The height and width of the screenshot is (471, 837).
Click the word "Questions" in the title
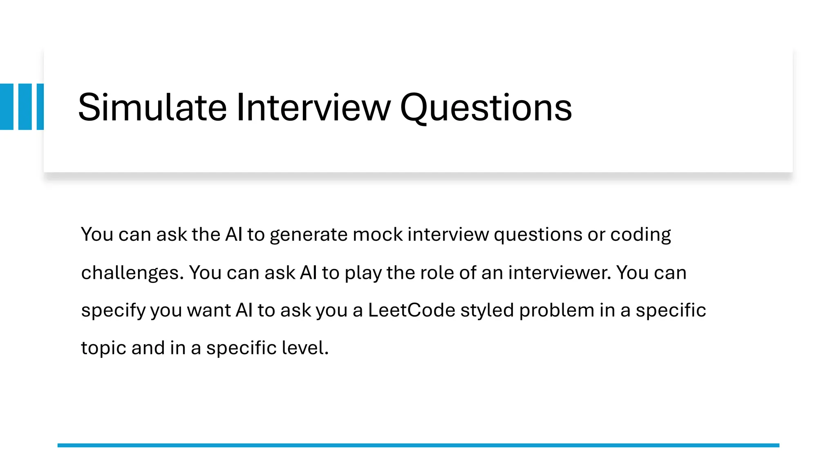tap(486, 108)
